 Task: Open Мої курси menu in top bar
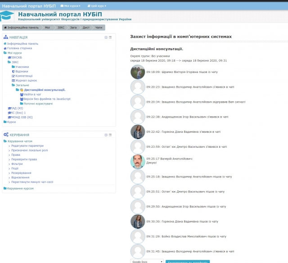tap(71, 6)
